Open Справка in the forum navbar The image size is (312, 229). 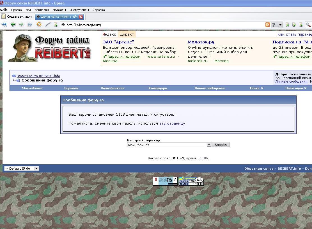coord(71,88)
